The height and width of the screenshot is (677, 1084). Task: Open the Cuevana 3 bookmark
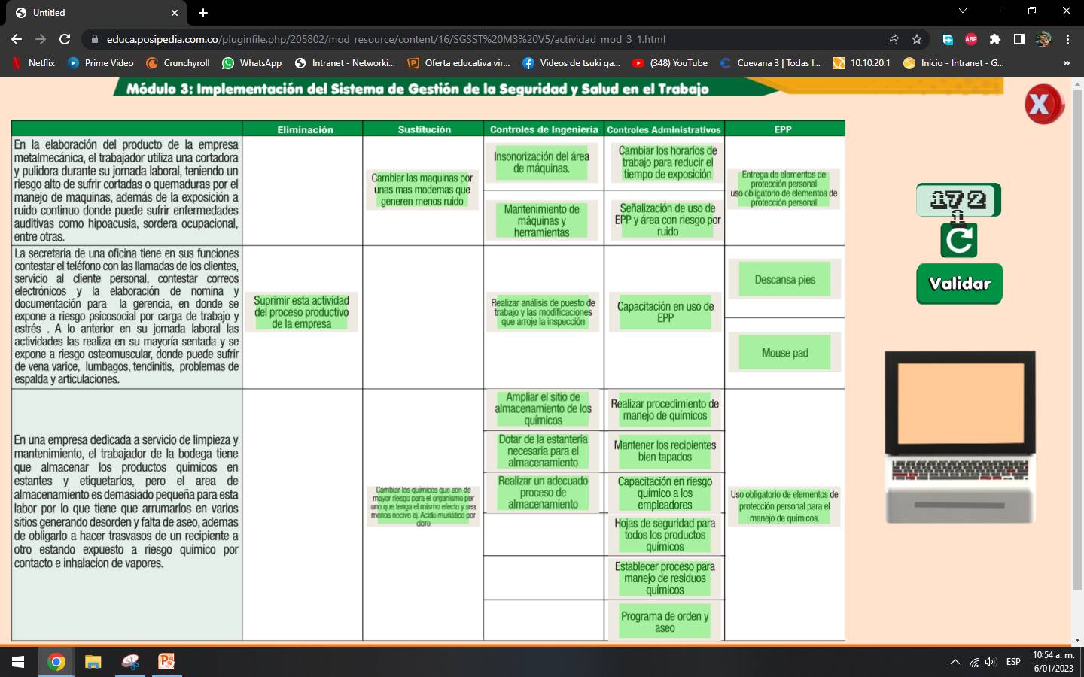click(x=771, y=63)
